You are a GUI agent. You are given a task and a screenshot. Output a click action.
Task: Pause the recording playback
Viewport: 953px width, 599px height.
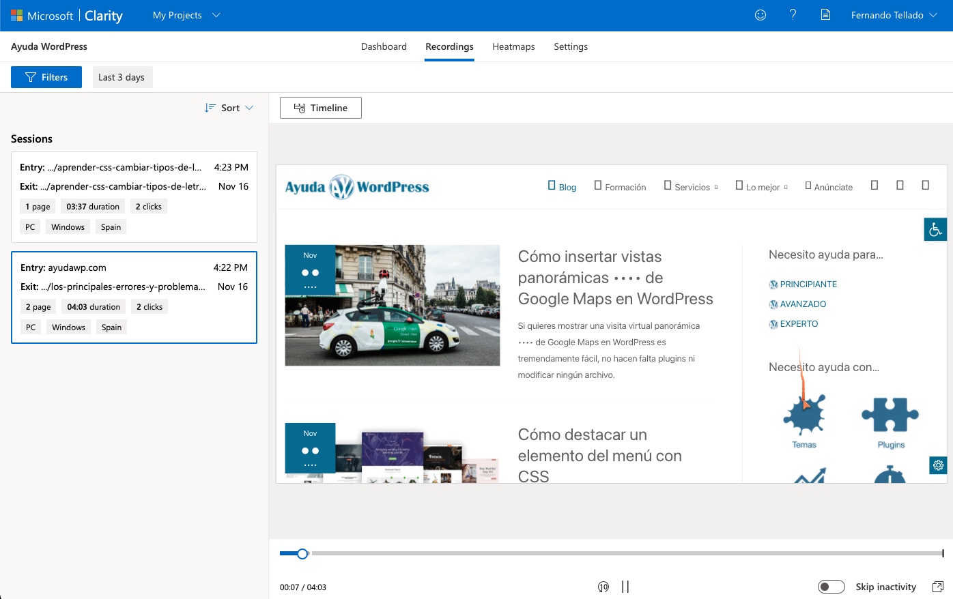625,587
